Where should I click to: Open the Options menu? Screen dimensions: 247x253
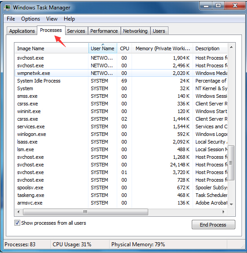tap(31, 19)
